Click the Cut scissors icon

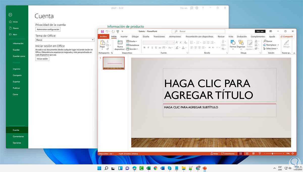108,41
